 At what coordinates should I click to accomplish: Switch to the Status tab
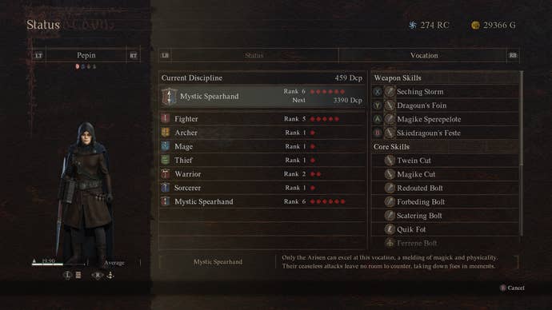254,55
